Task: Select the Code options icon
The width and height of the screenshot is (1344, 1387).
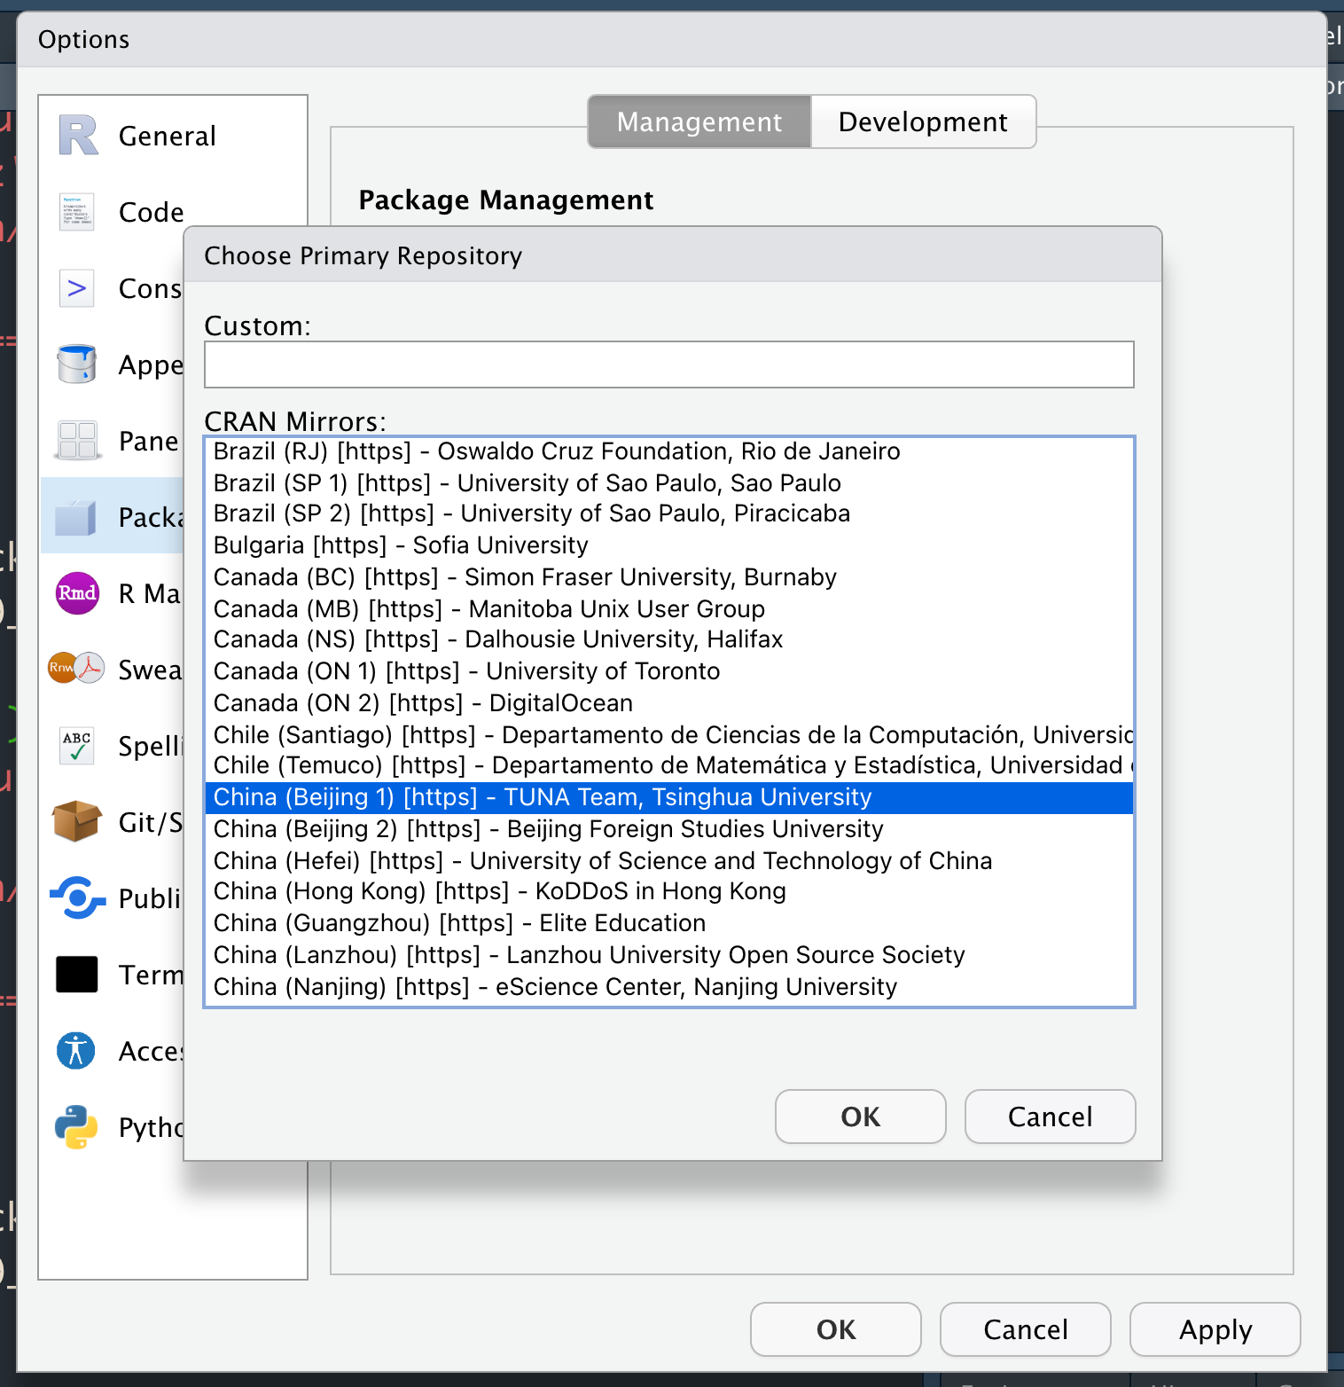Action: (77, 212)
